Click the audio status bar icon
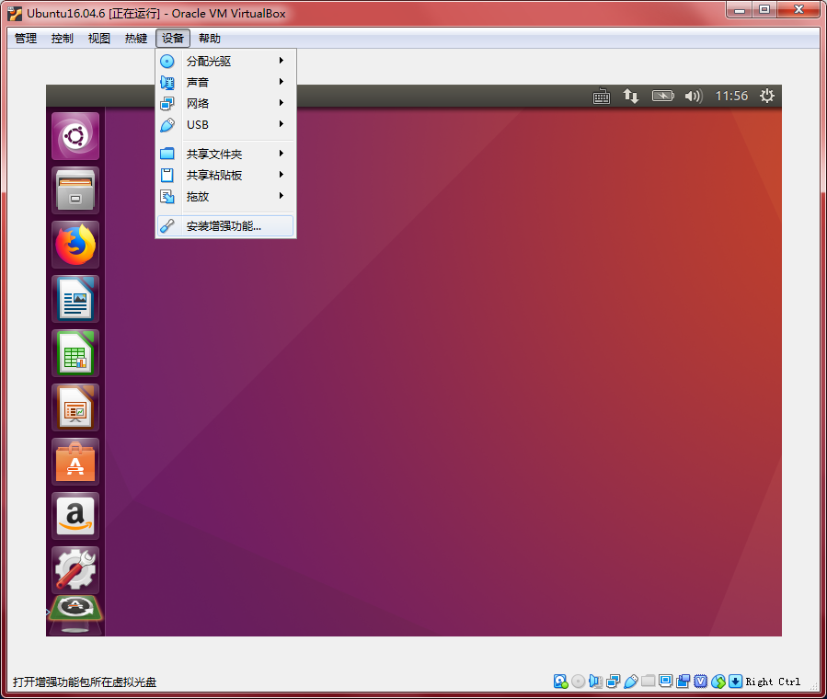Viewport: 827px width, 699px height. (x=596, y=682)
